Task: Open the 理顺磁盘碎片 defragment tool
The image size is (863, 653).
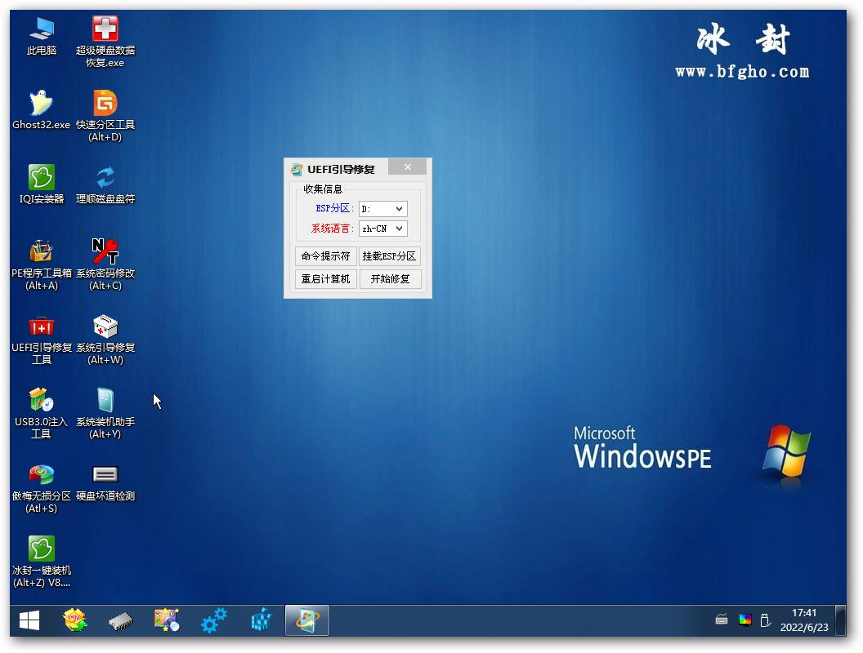Action: tap(105, 178)
